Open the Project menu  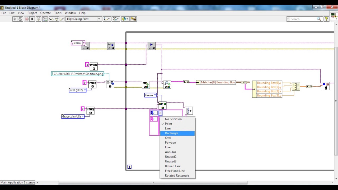[x=32, y=13]
